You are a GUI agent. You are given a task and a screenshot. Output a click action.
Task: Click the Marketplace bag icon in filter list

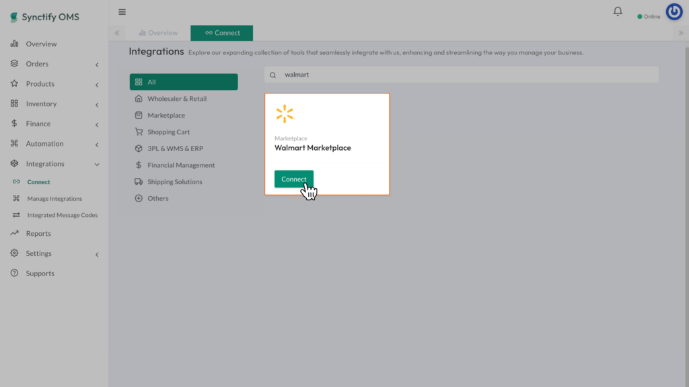[x=139, y=115]
